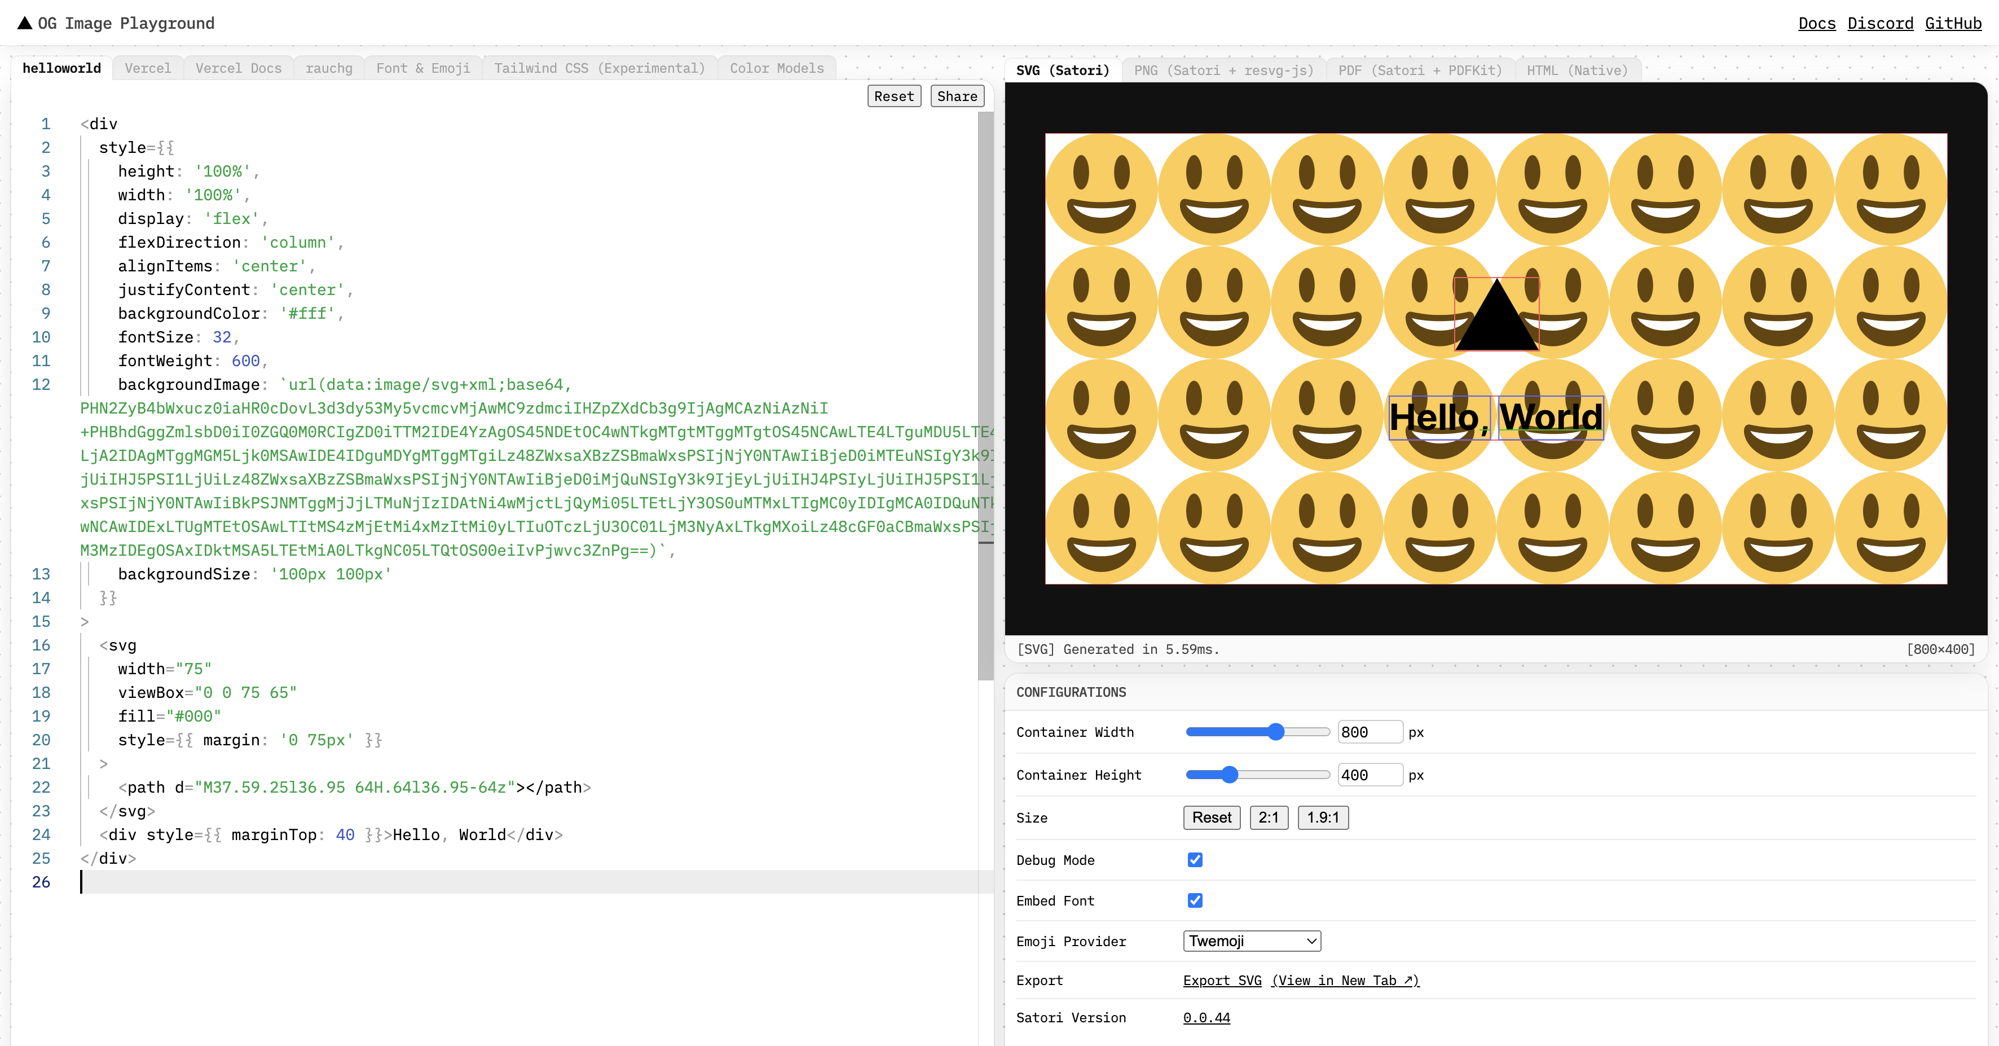1999x1046 pixels.
Task: Select the rauchg example tab
Action: click(329, 68)
